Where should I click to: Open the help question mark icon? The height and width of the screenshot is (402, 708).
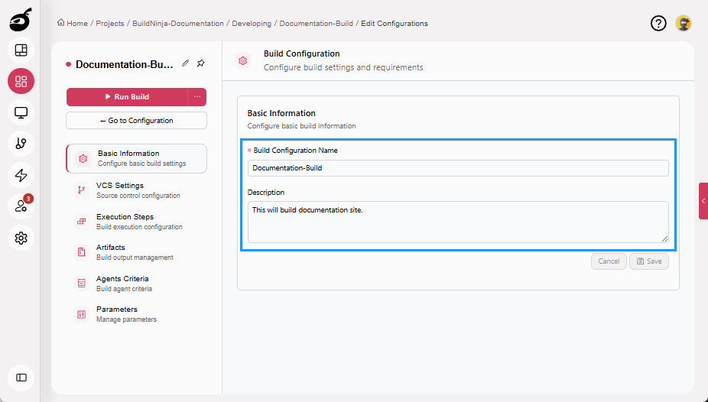pyautogui.click(x=658, y=24)
